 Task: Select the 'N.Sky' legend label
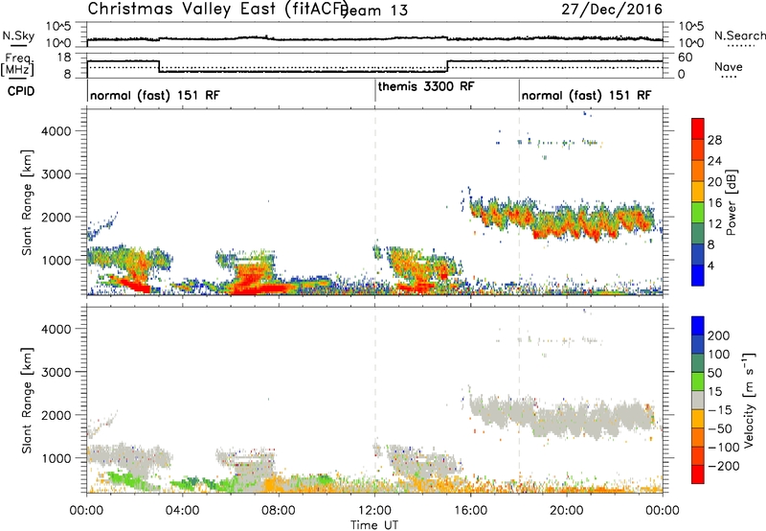pos(18,35)
